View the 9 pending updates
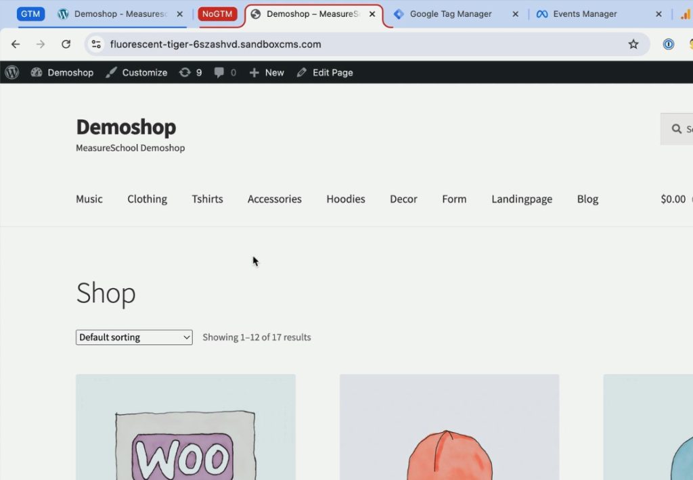Image resolution: width=693 pixels, height=480 pixels. click(x=190, y=72)
